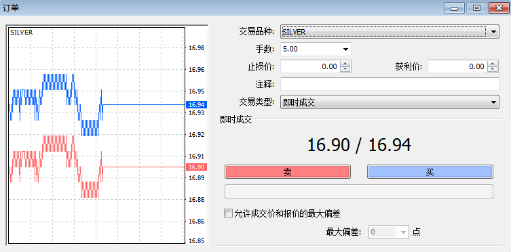The height and width of the screenshot is (252, 511).
Task: Open the 交易类型 即时成交 dropdown
Action: pos(390,102)
